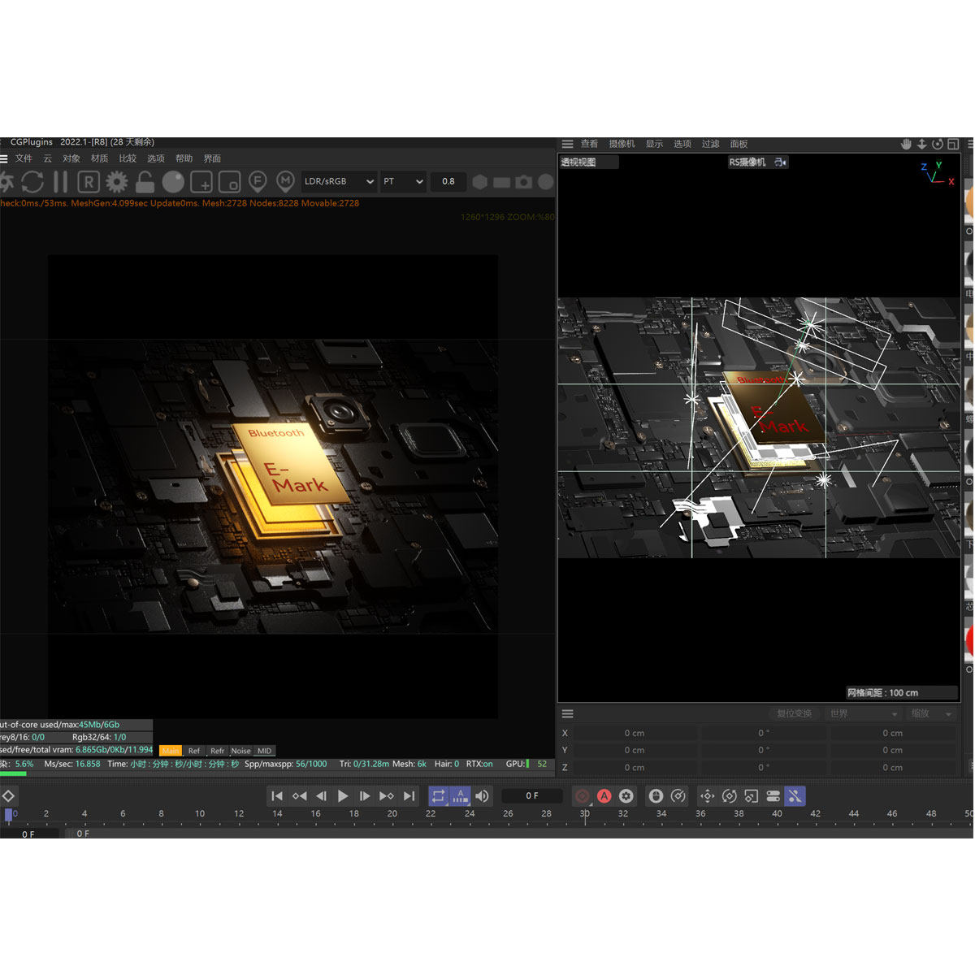
Task: Click the orbit rotate viewport icon
Action: click(938, 144)
